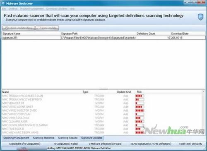Switch to the Scanning Statistics tab
207x151 pixels.
(x=43, y=138)
